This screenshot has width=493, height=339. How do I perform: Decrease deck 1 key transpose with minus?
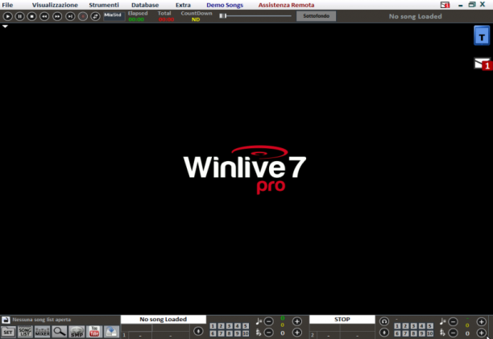268,332
